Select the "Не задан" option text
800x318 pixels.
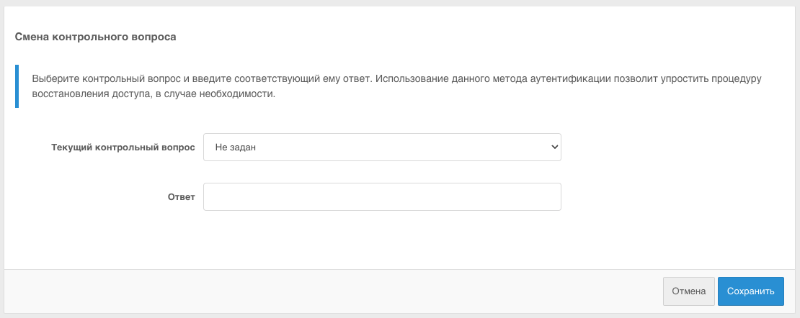coord(236,147)
